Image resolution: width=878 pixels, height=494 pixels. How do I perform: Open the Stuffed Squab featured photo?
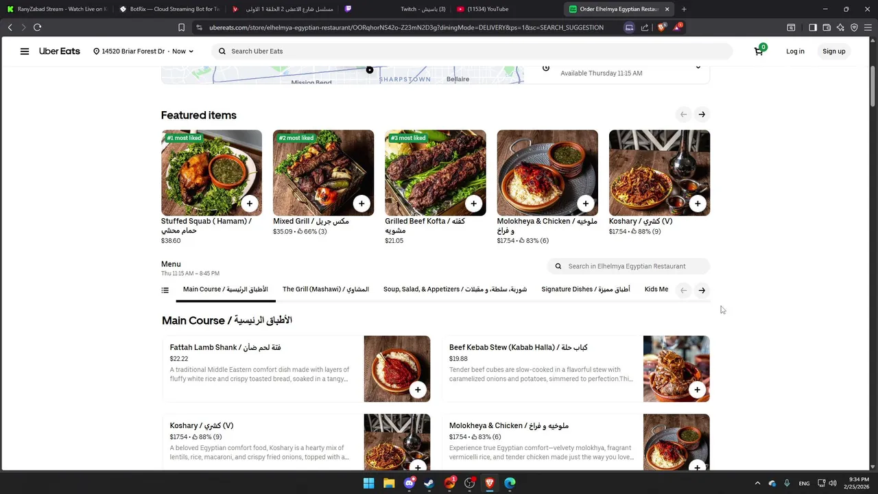pos(211,173)
